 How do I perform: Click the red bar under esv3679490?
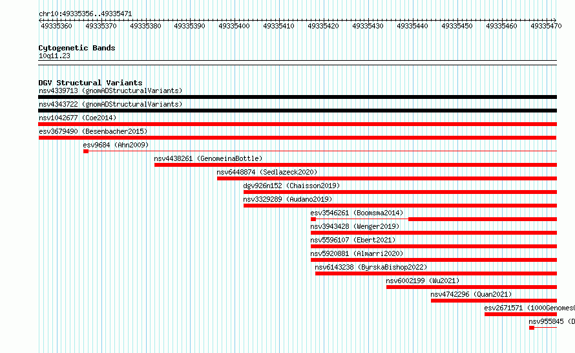(297, 138)
